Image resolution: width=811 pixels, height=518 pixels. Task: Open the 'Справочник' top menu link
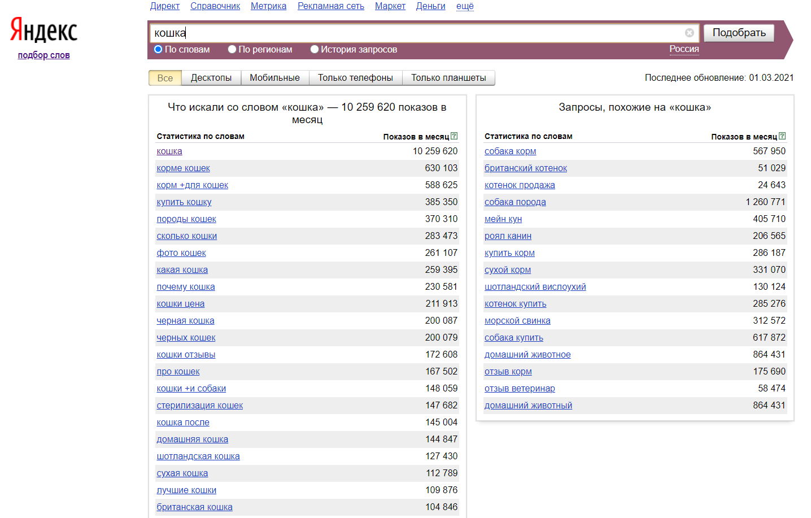tap(215, 6)
